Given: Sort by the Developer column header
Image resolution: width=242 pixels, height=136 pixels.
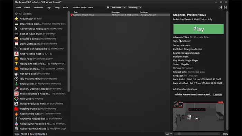Looking at the screenshot, I should 116,12.
